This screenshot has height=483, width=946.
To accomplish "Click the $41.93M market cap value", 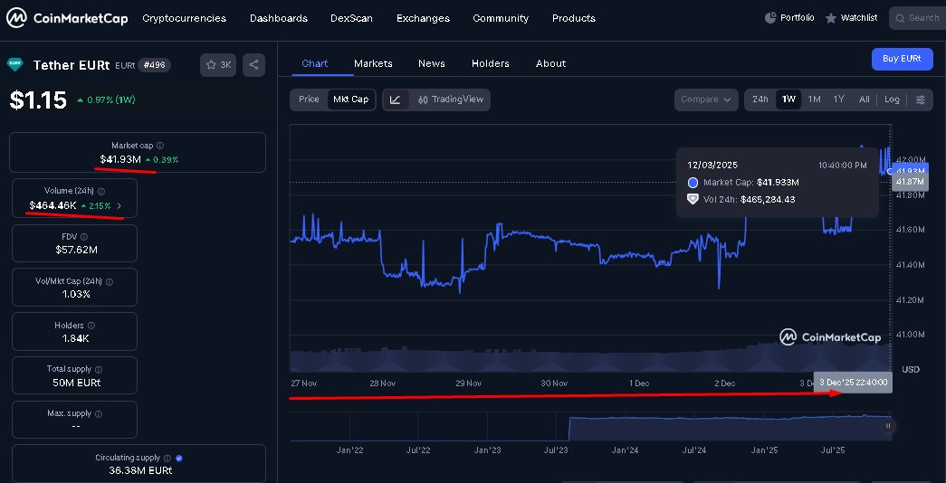I will coord(120,160).
